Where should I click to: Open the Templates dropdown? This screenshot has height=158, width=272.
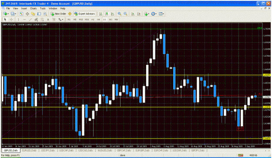pyautogui.click(x=161, y=14)
